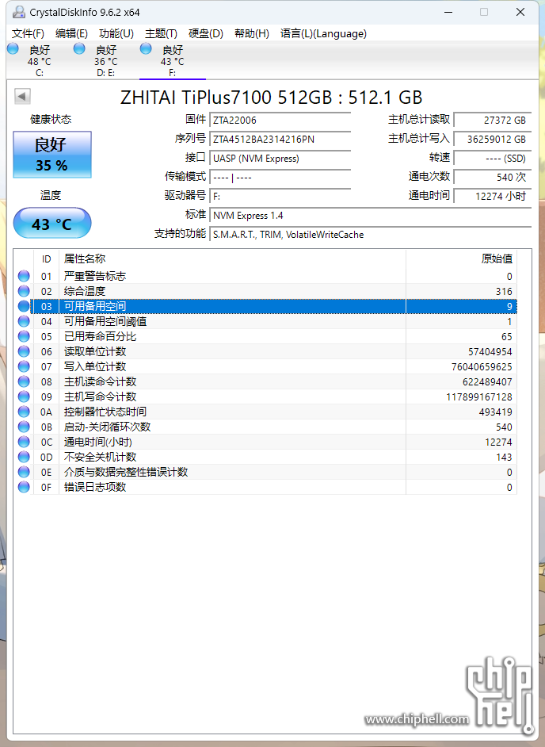The width and height of the screenshot is (545, 747).
Task: Open the 编辑(E) menu
Action: click(71, 33)
